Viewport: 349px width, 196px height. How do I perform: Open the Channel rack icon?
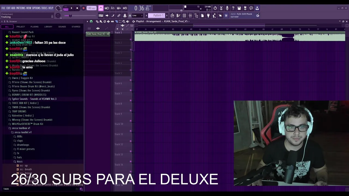(184, 16)
